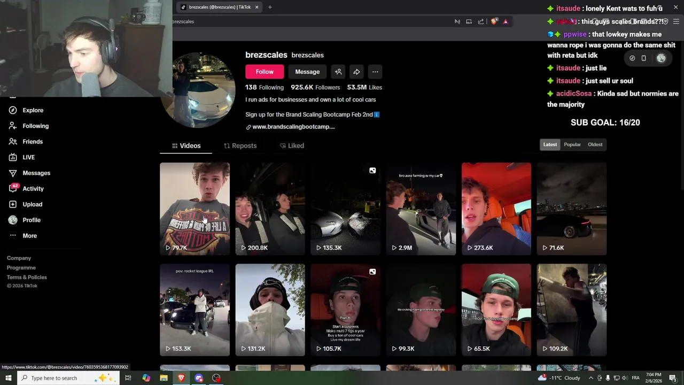The width and height of the screenshot is (684, 385).
Task: Open the taskbar volume control
Action: pos(625,378)
